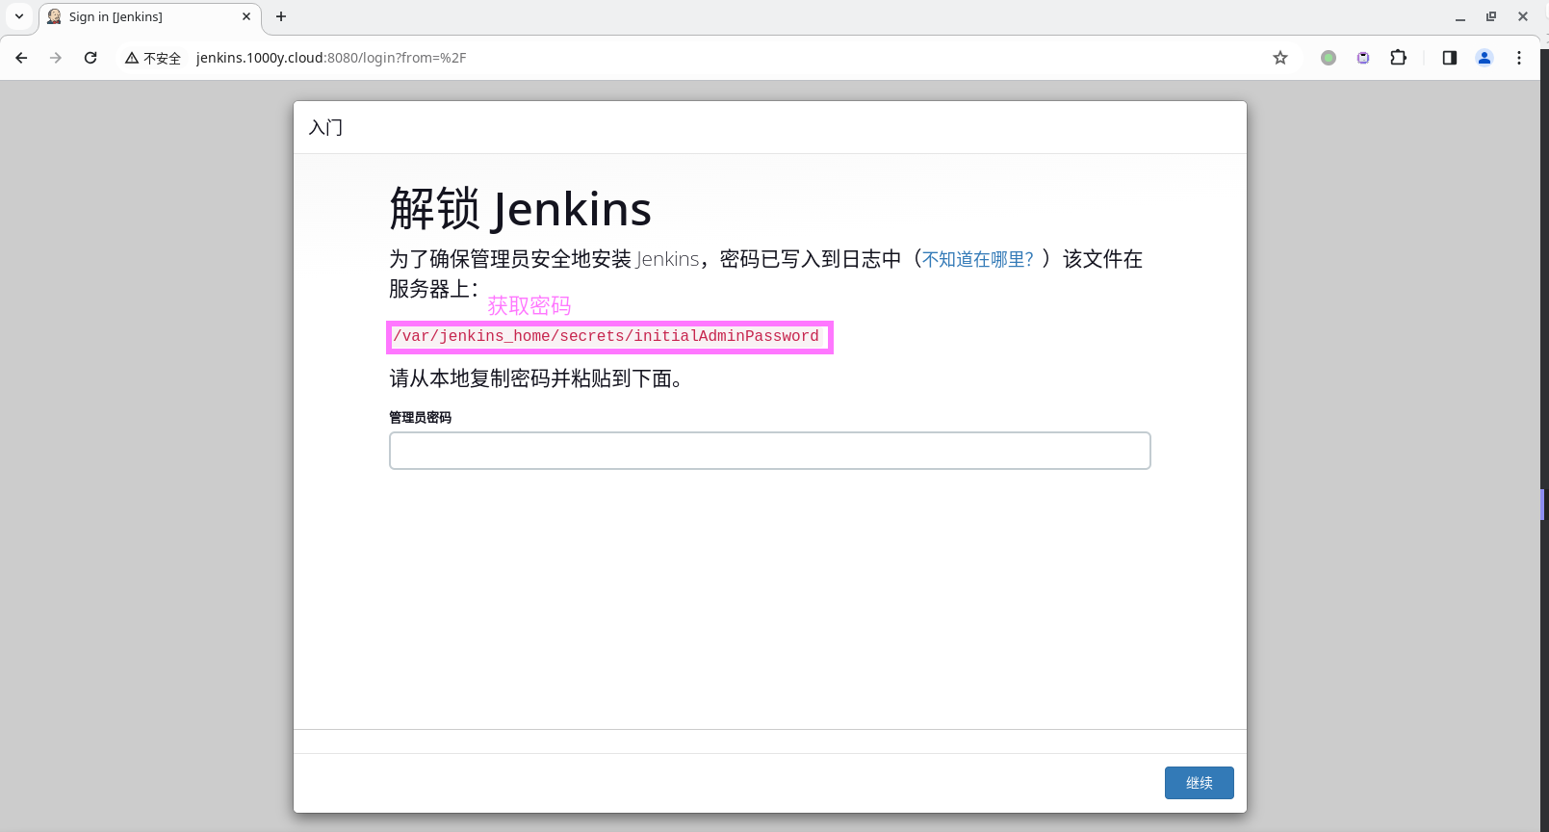Viewport: 1549px width, 832px height.
Task: Click the 请从本地复制密码并粘贴到下面 text
Action: (536, 378)
